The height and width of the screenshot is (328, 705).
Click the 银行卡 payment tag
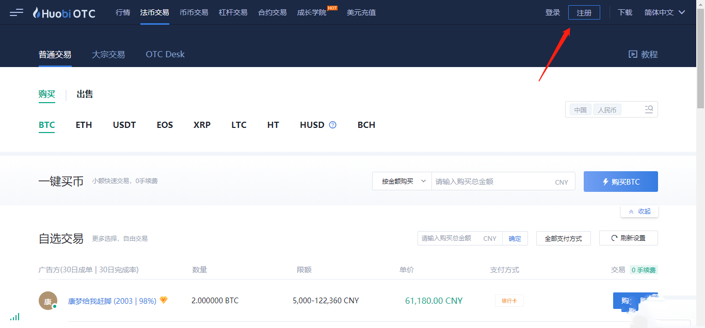509,301
